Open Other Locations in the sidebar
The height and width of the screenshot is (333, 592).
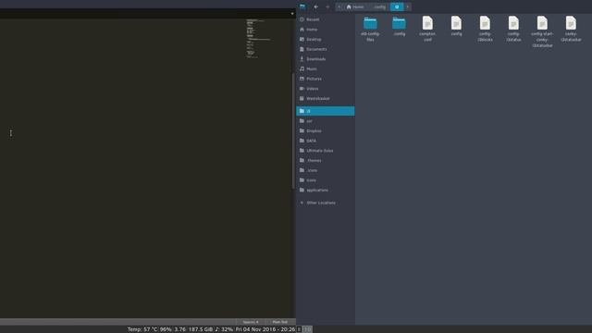point(325,203)
